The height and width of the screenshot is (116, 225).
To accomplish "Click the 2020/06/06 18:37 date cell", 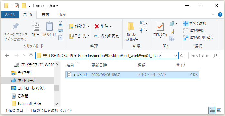I will 106,75.
